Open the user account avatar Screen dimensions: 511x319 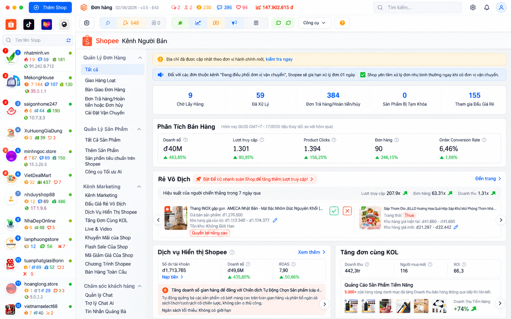point(501,7)
